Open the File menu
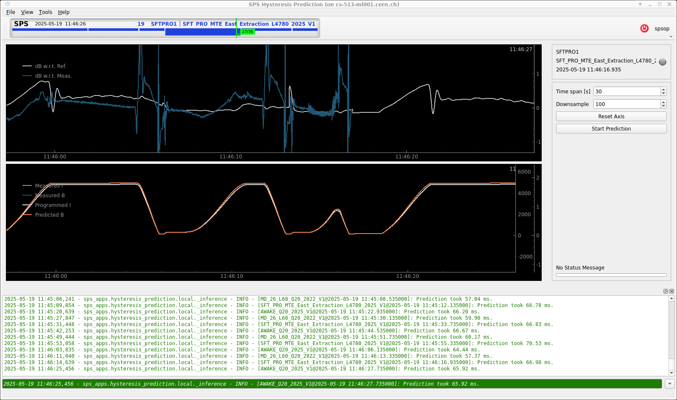 pyautogui.click(x=11, y=12)
